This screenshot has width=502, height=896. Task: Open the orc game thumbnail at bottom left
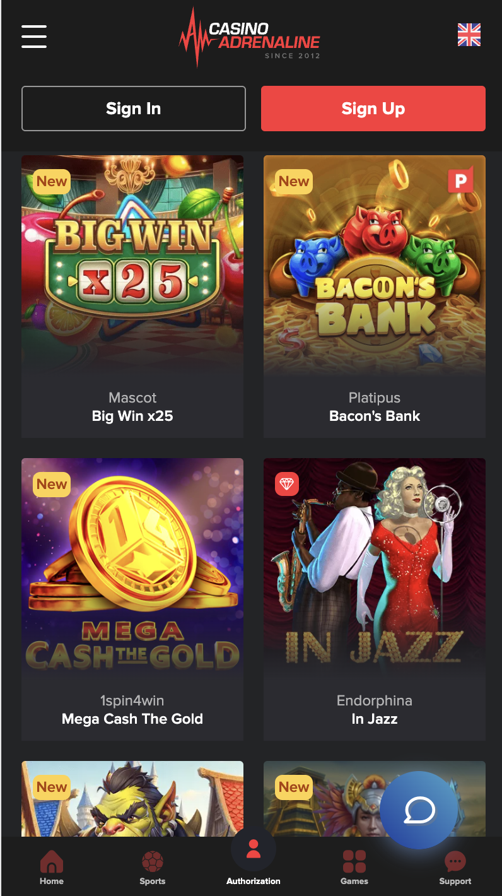[x=132, y=799]
